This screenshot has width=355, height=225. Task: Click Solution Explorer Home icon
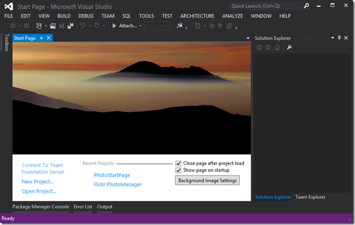277,47
